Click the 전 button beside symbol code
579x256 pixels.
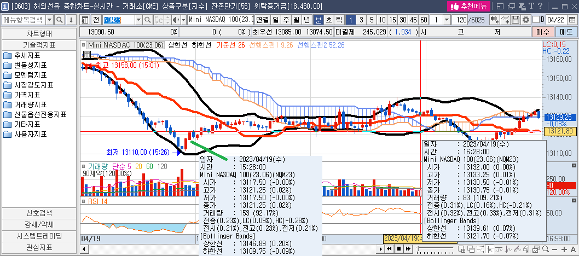(96, 20)
